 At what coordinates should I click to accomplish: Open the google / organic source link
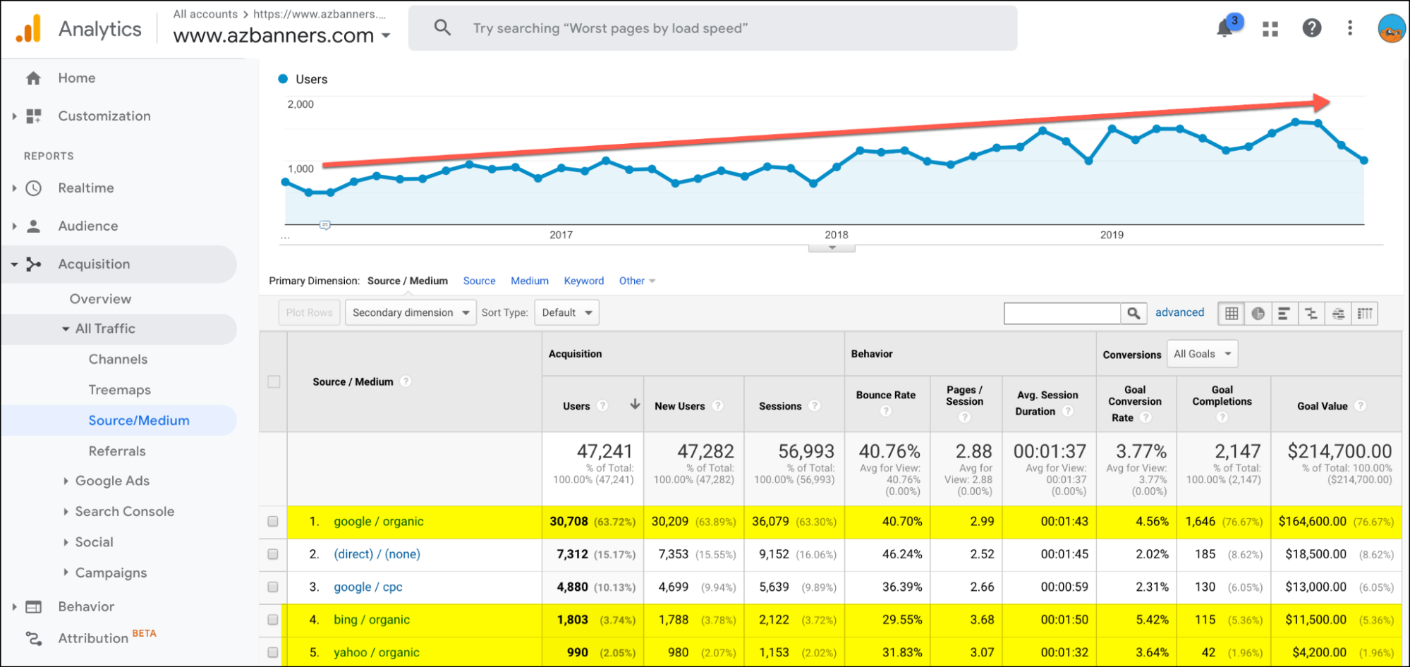[x=378, y=522]
